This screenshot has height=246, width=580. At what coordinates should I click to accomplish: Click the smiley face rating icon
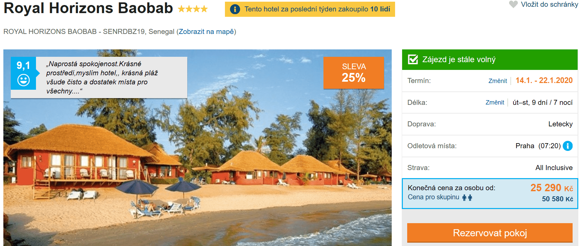[x=24, y=80]
